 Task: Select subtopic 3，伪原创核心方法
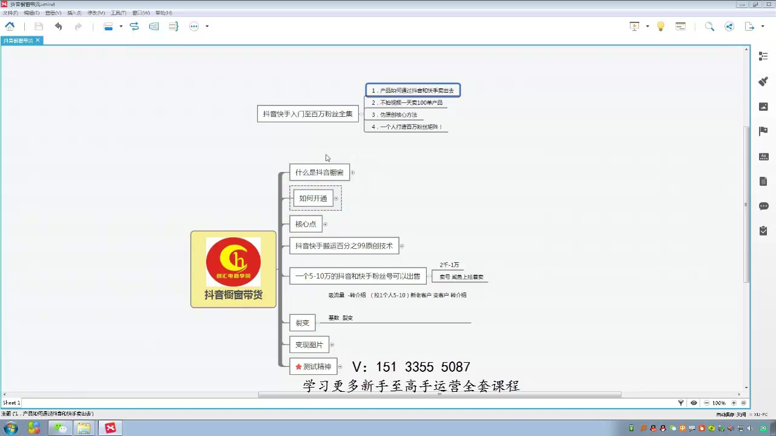click(x=394, y=114)
